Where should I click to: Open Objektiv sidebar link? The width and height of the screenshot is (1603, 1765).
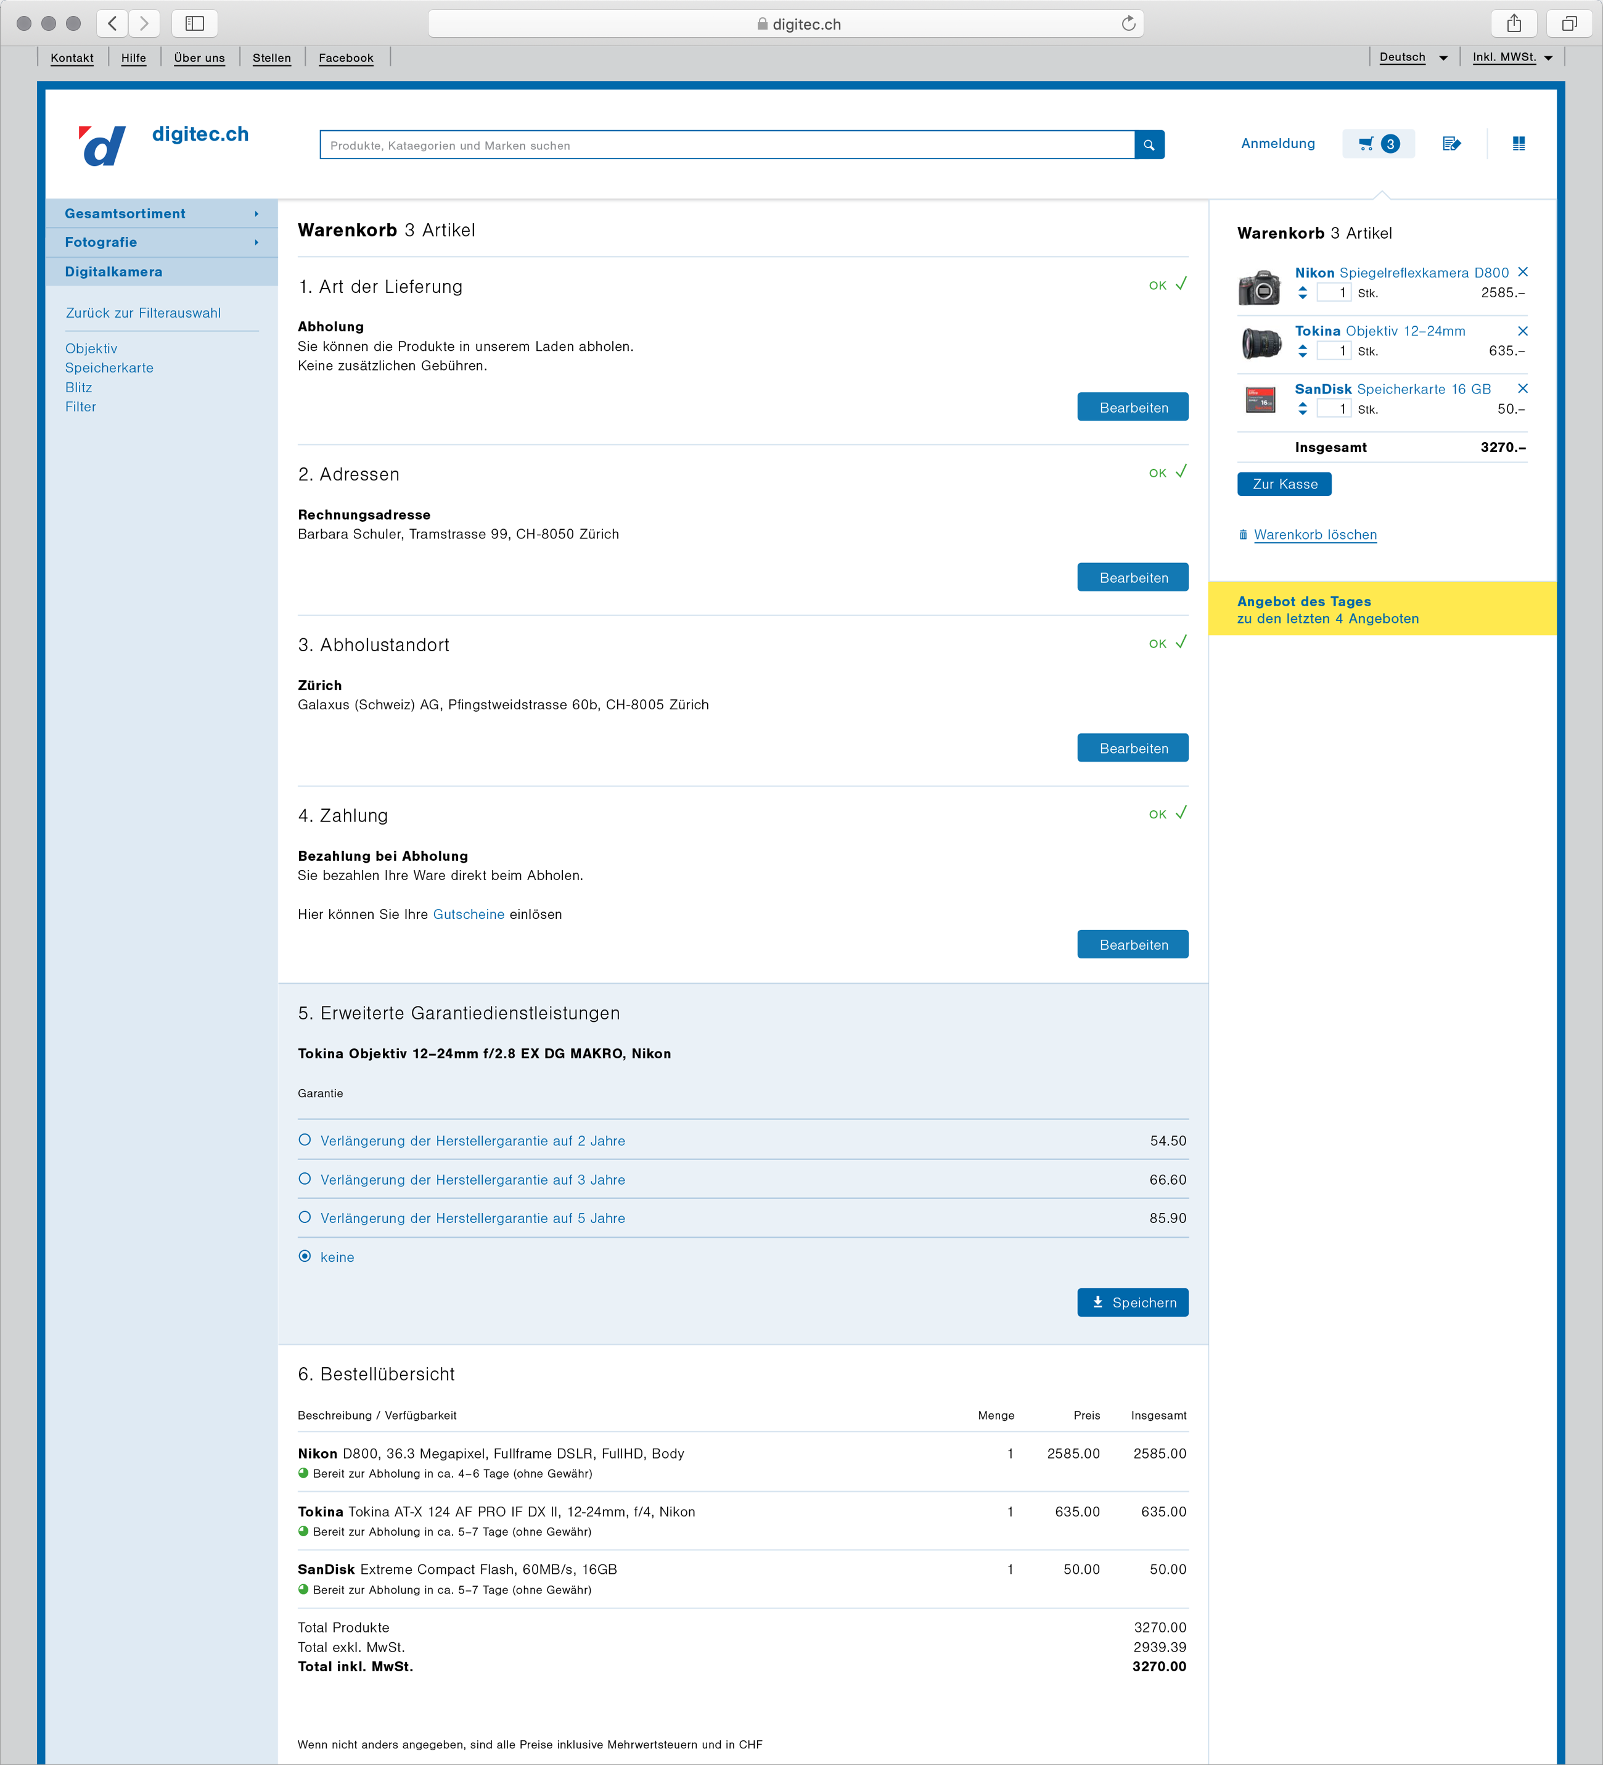[91, 348]
